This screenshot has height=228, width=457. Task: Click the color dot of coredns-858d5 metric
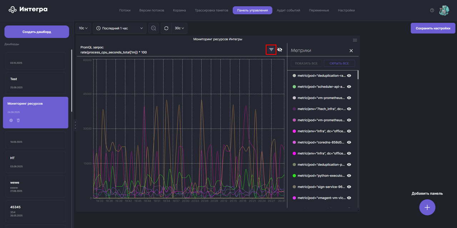coord(294,142)
